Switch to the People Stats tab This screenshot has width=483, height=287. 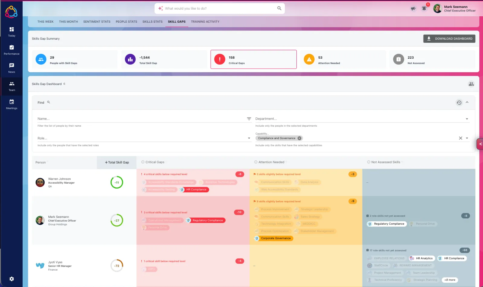pyautogui.click(x=126, y=22)
